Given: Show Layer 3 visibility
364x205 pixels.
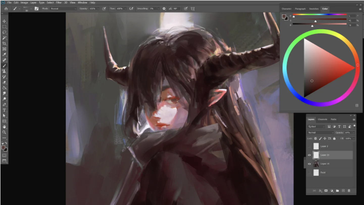Looking at the screenshot, I should tap(309, 146).
